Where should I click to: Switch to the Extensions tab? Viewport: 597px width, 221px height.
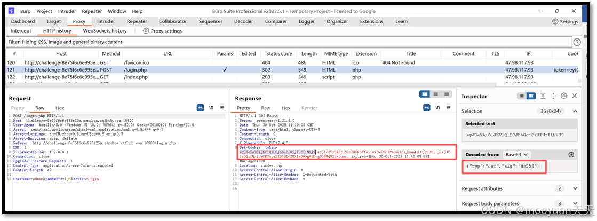(x=371, y=22)
